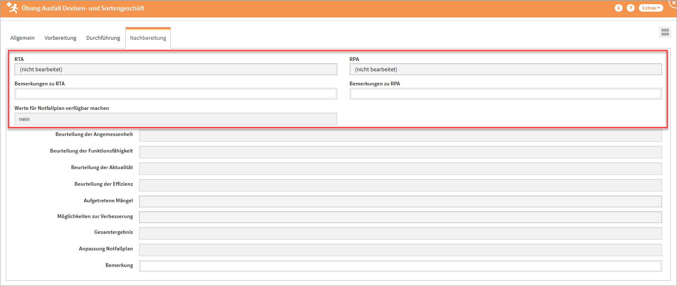Click the bottom Bemerkung text field

(400, 266)
